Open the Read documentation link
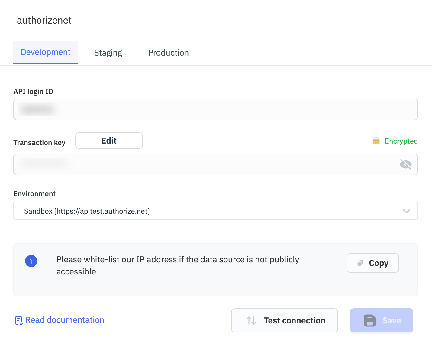The image size is (432, 347). click(65, 320)
